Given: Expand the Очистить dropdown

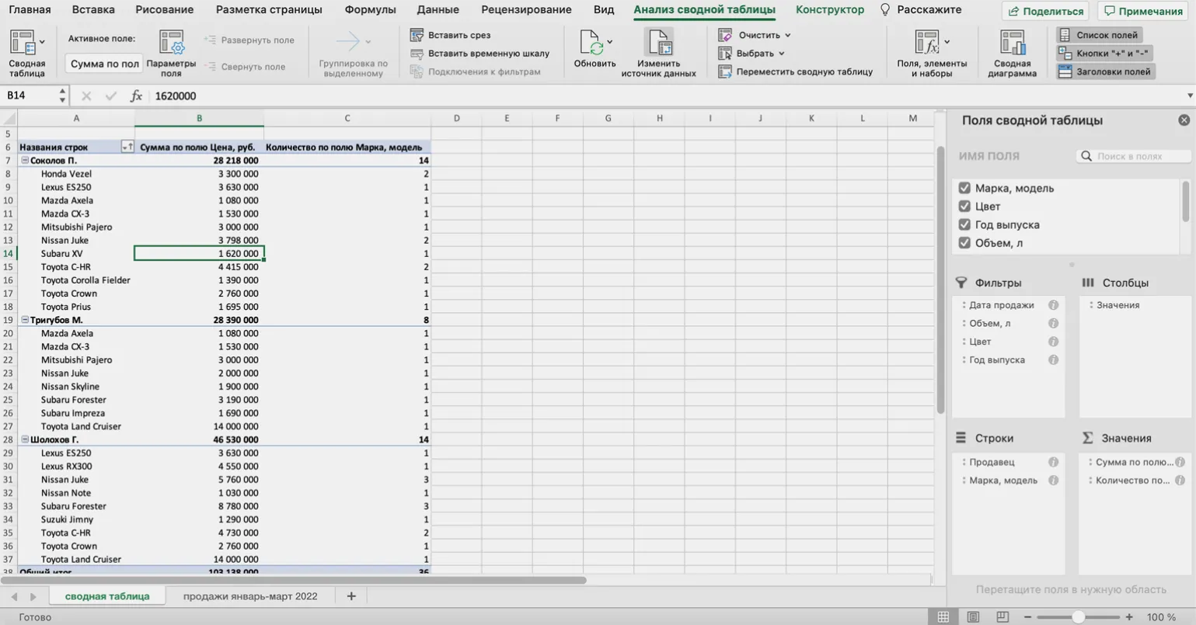Looking at the screenshot, I should tap(787, 35).
